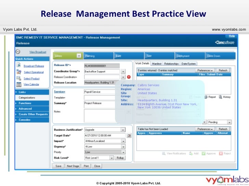Open the Urgency dropdown

(x=123, y=146)
